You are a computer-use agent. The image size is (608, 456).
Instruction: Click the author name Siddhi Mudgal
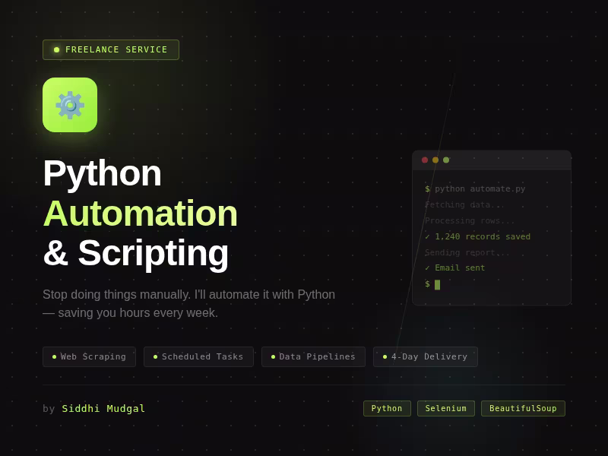(103, 409)
